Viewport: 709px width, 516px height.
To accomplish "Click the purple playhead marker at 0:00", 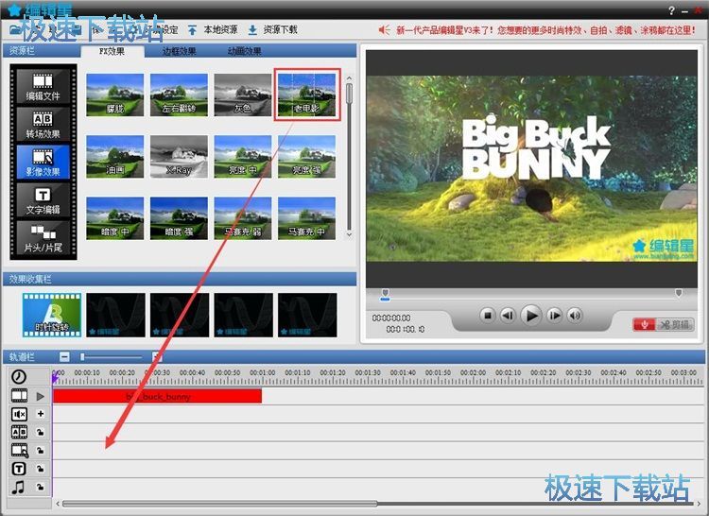I will (55, 378).
